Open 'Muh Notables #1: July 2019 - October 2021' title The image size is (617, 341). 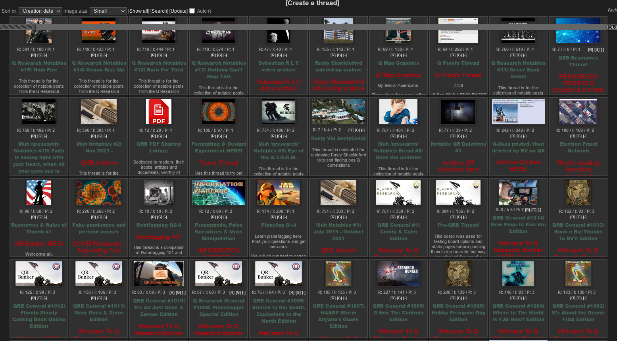click(338, 231)
